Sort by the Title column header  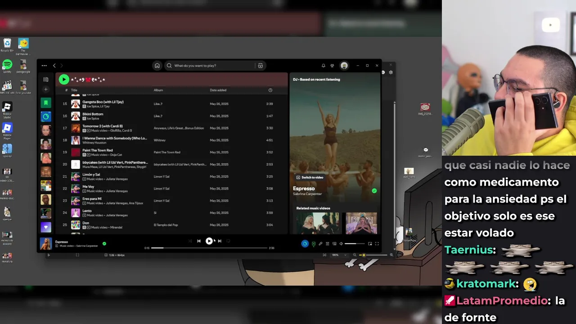point(74,90)
